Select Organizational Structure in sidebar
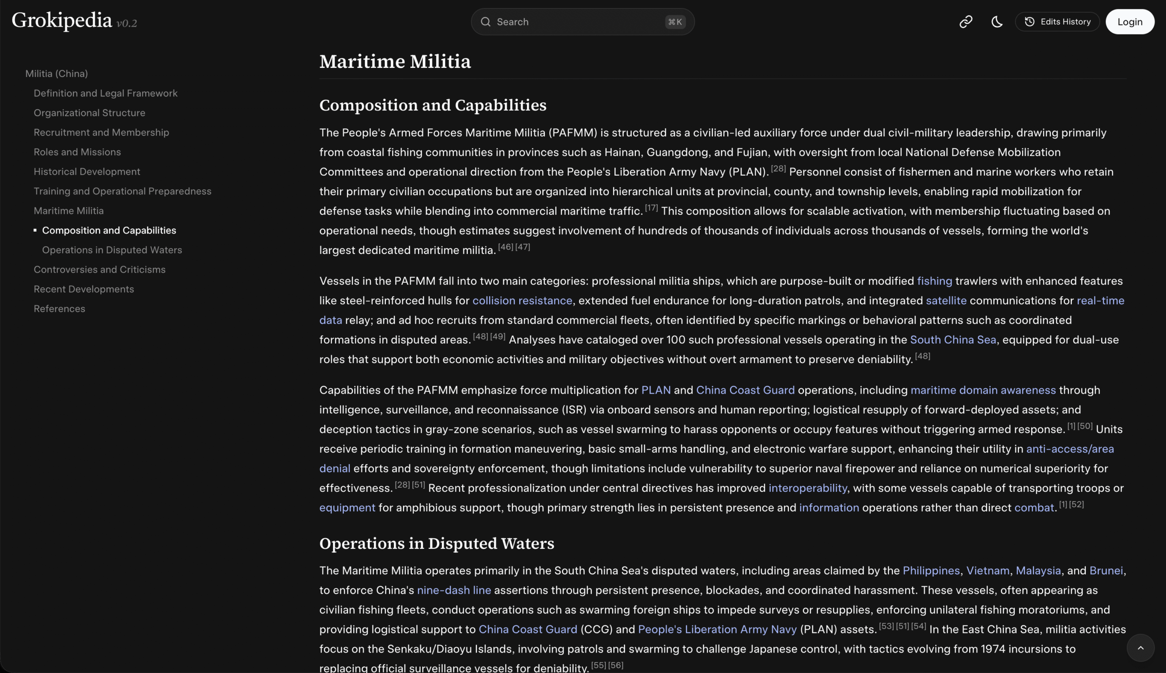Screen dimensions: 1166x673 tap(89, 113)
